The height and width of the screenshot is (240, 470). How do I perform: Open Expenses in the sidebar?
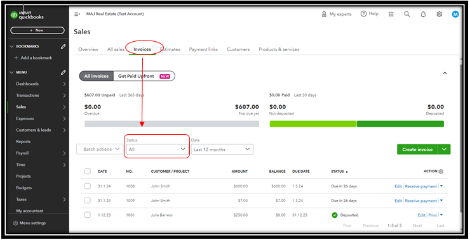[x=25, y=118]
